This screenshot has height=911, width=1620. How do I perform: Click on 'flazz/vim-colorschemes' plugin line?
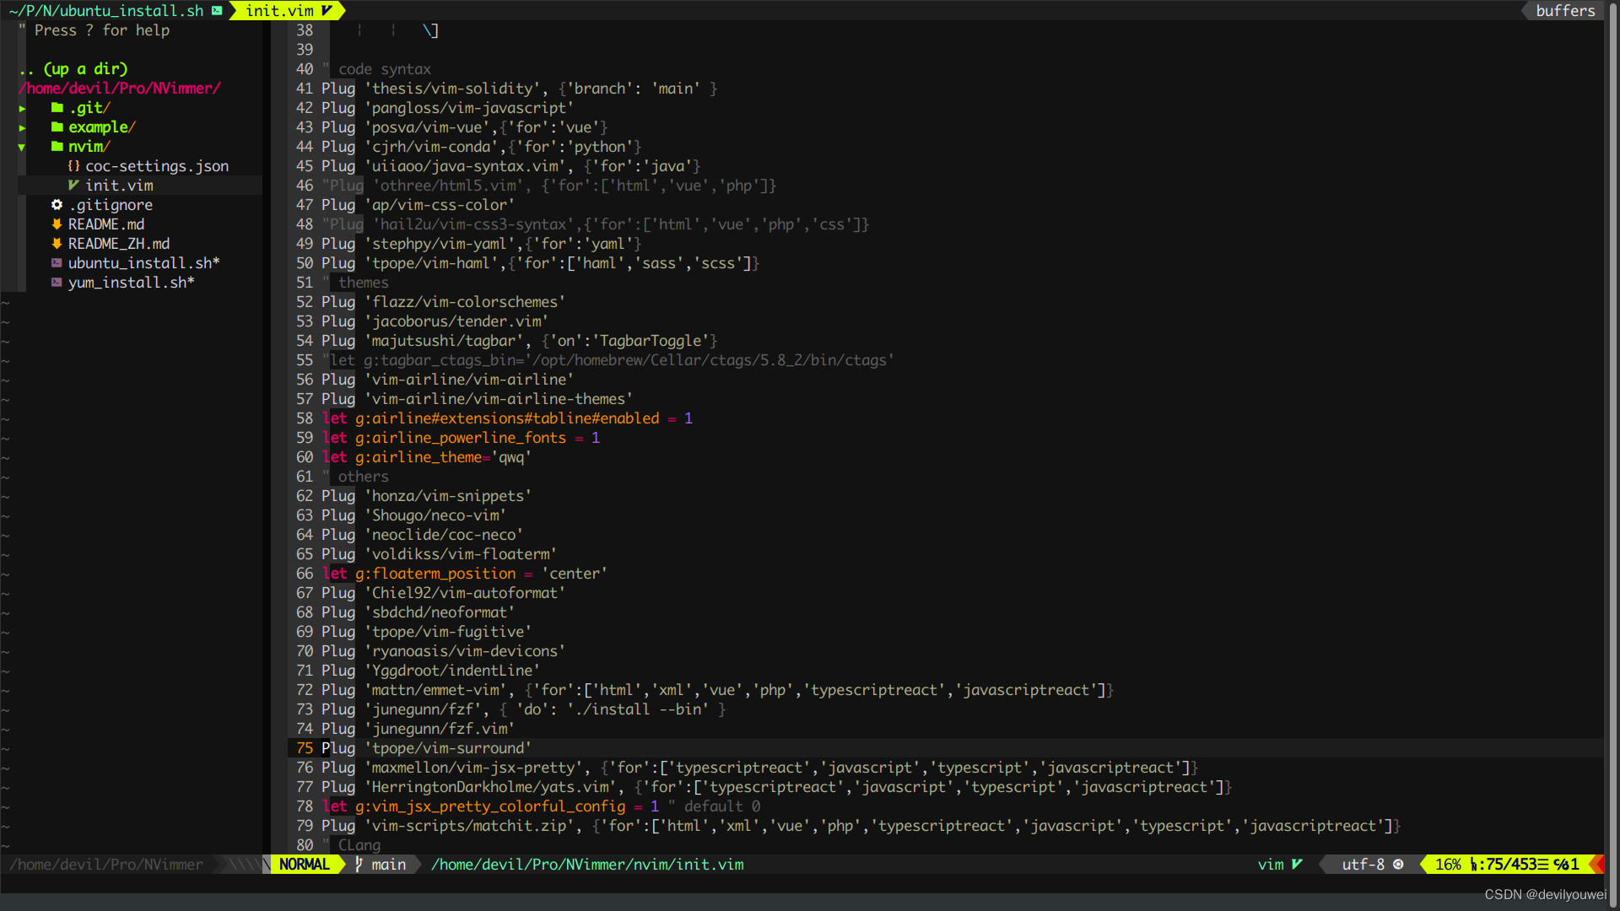click(x=443, y=302)
